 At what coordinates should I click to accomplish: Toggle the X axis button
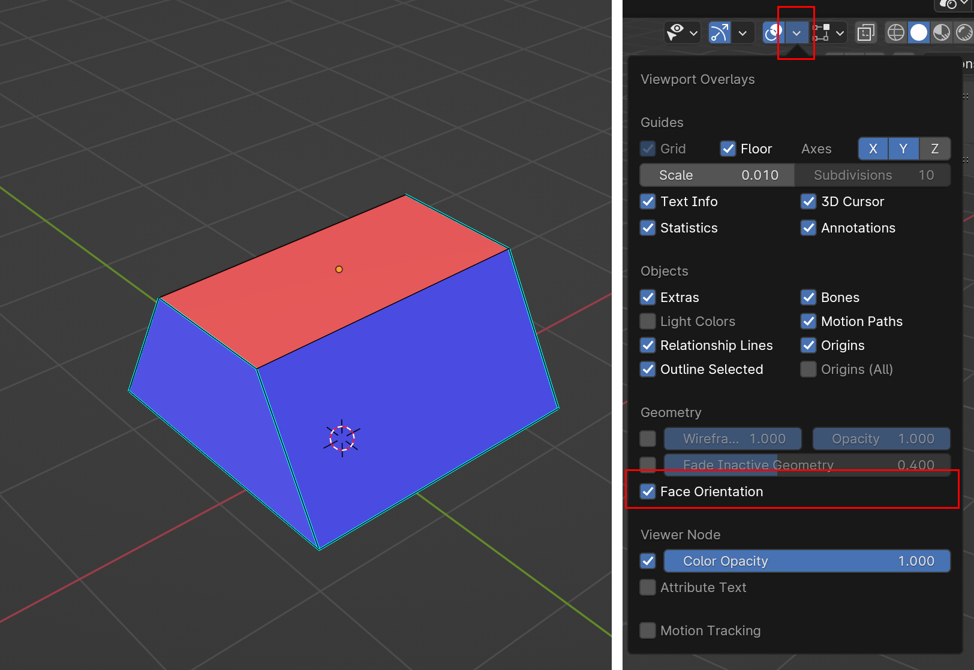tap(873, 149)
